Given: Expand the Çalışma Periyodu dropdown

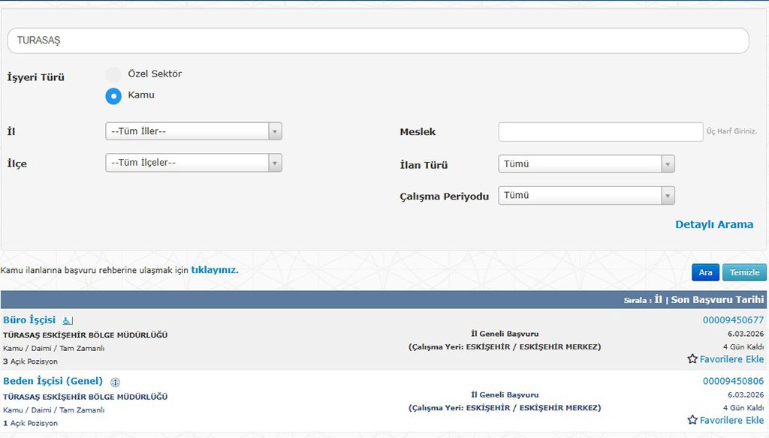Looking at the screenshot, I should (586, 195).
